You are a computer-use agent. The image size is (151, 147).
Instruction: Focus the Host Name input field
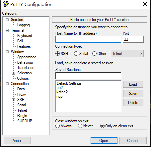(88, 39)
